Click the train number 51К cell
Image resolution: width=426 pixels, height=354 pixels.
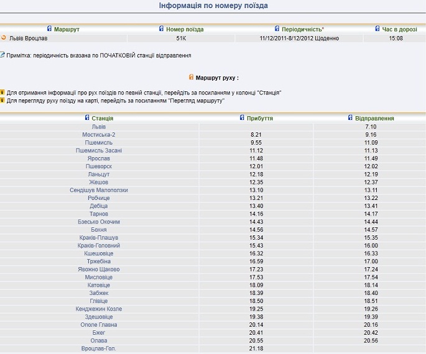(x=181, y=39)
